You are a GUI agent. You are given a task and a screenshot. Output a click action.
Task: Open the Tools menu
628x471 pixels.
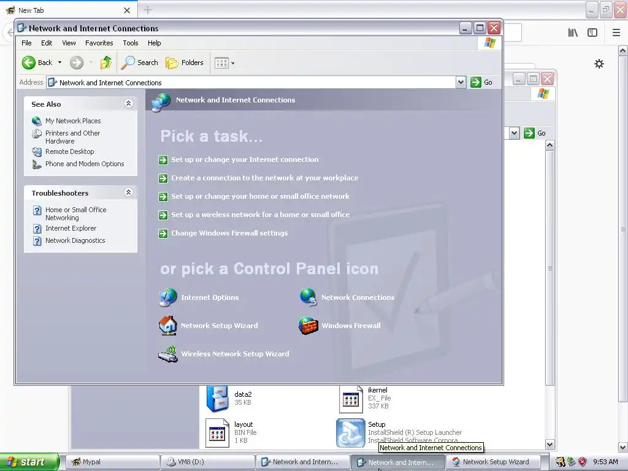(x=130, y=43)
